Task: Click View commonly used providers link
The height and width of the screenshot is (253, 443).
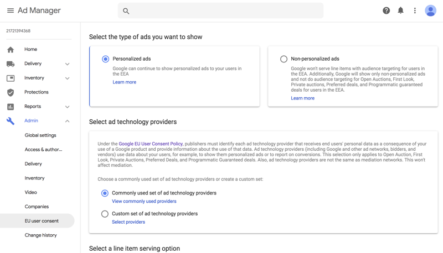Action: point(144,202)
